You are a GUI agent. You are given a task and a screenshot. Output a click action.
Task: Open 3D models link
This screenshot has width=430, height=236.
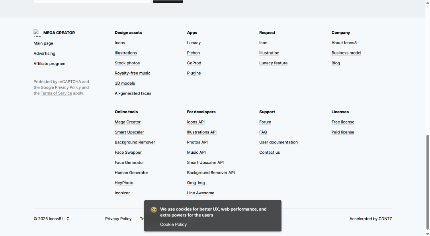tap(125, 83)
